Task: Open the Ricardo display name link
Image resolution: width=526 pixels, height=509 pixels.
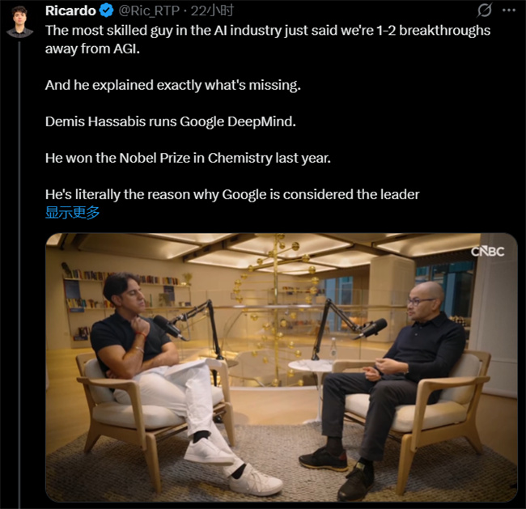Action: [x=70, y=11]
